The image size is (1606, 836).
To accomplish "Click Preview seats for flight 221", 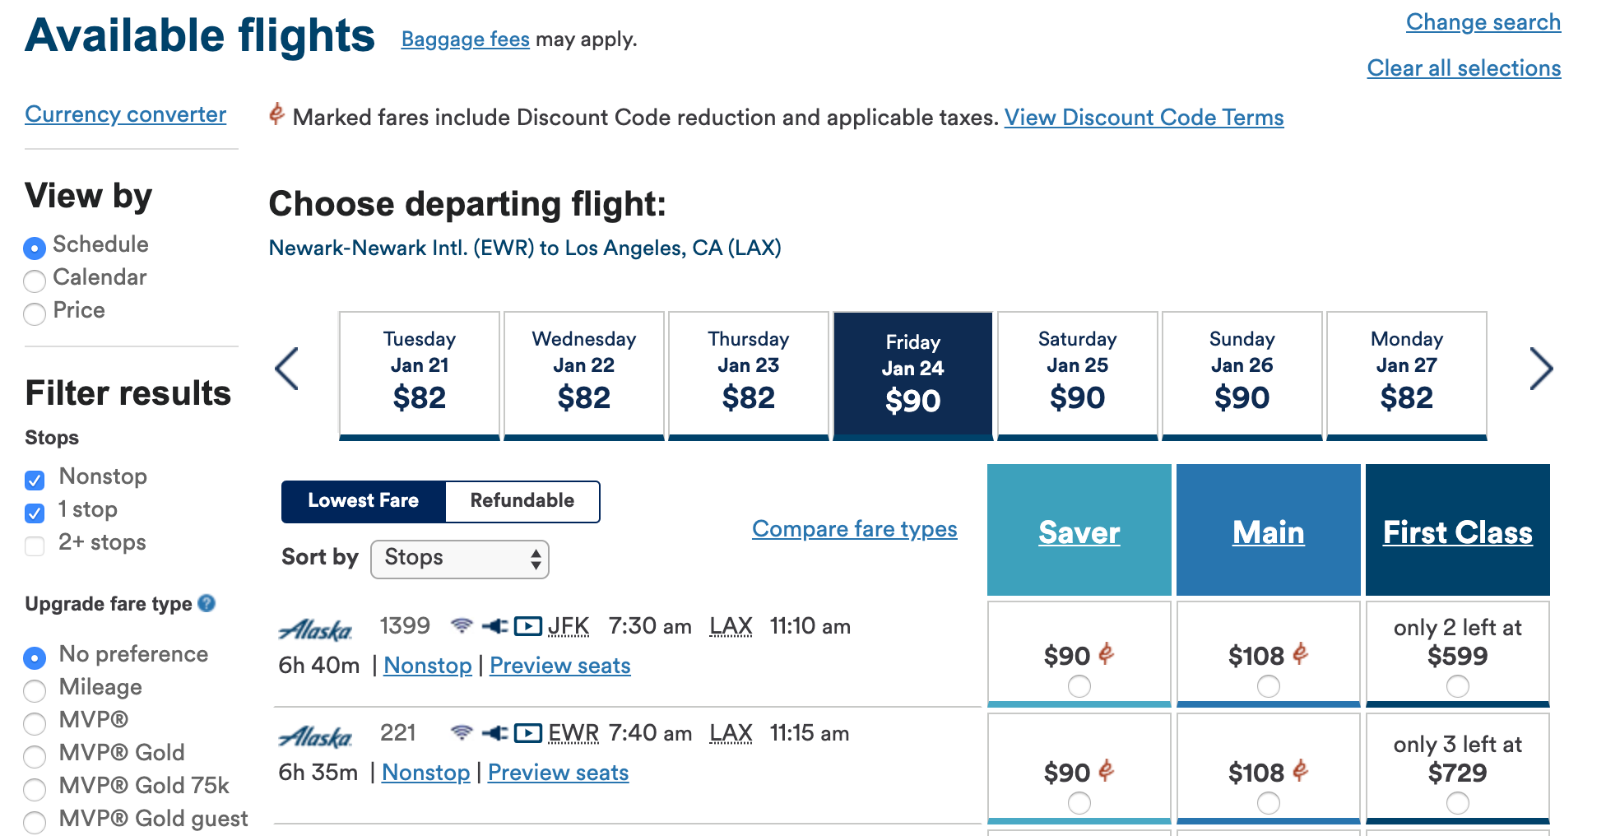I will pyautogui.click(x=558, y=773).
